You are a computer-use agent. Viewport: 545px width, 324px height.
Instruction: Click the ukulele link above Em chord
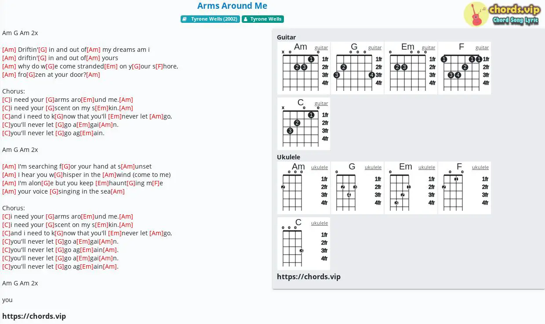coord(427,167)
